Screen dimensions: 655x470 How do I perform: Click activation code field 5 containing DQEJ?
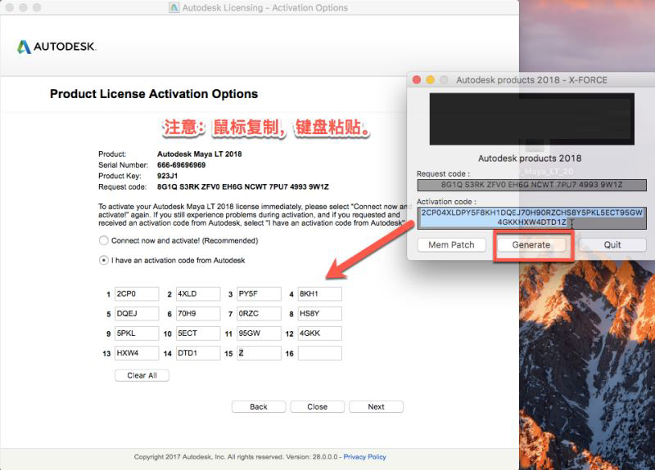(137, 314)
